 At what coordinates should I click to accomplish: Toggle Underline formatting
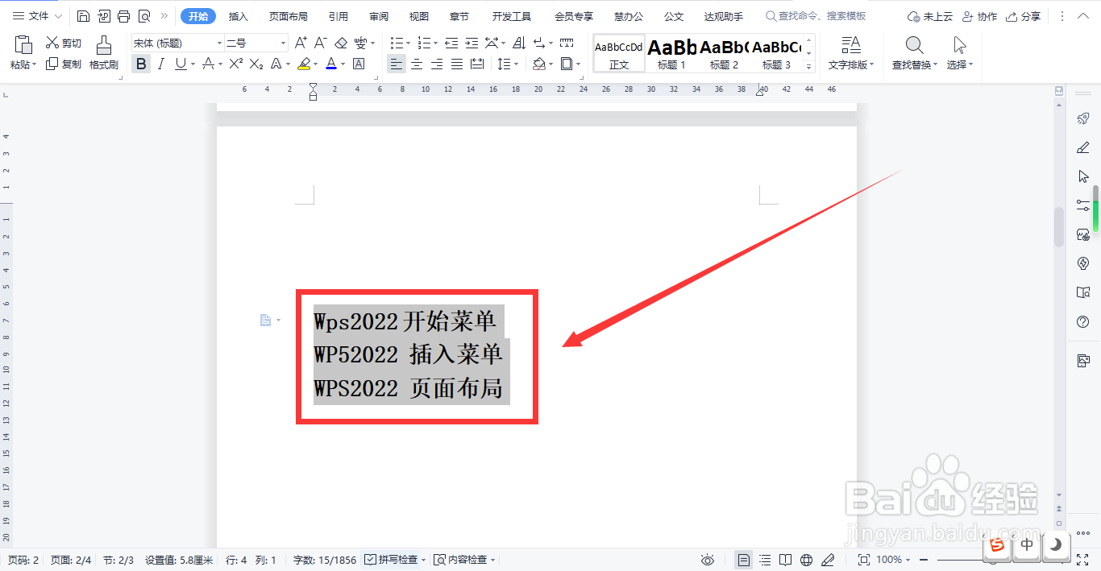click(x=180, y=64)
